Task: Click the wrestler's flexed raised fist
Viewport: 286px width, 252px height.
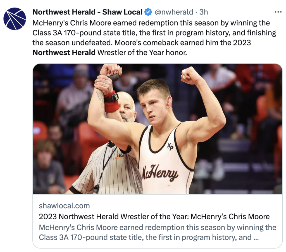Action: click(189, 75)
